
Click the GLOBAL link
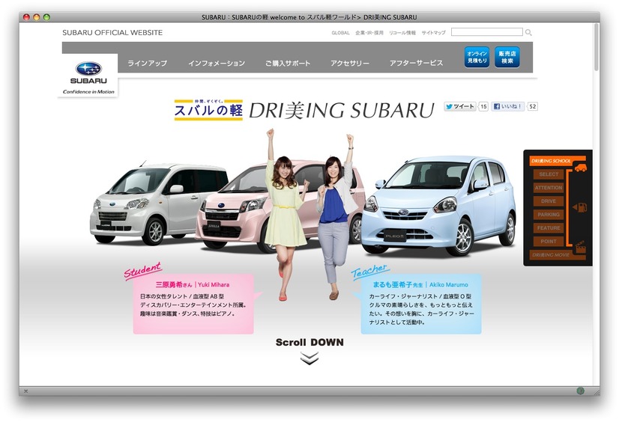pos(340,33)
